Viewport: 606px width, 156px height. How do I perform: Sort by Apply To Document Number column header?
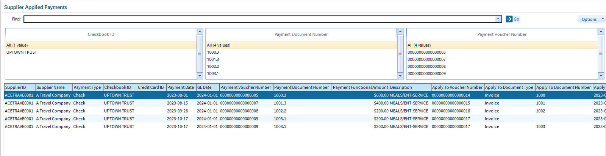pyautogui.click(x=564, y=87)
